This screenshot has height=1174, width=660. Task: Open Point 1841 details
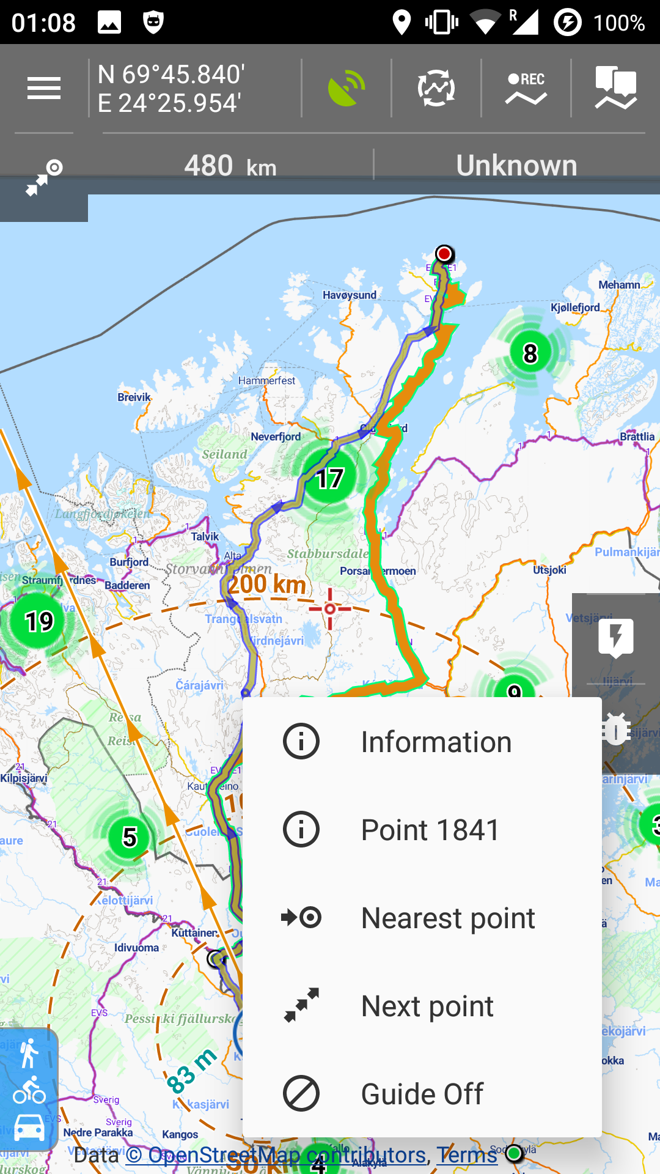pyautogui.click(x=422, y=830)
